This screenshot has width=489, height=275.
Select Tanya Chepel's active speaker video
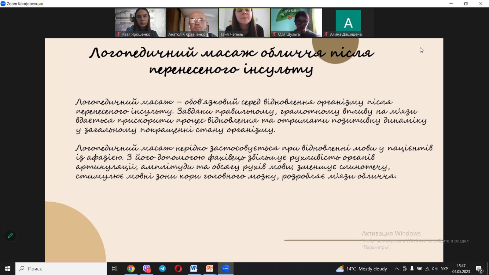(244, 23)
